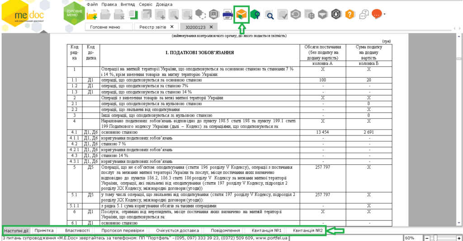Open the Файл menu

pyautogui.click(x=92, y=4)
